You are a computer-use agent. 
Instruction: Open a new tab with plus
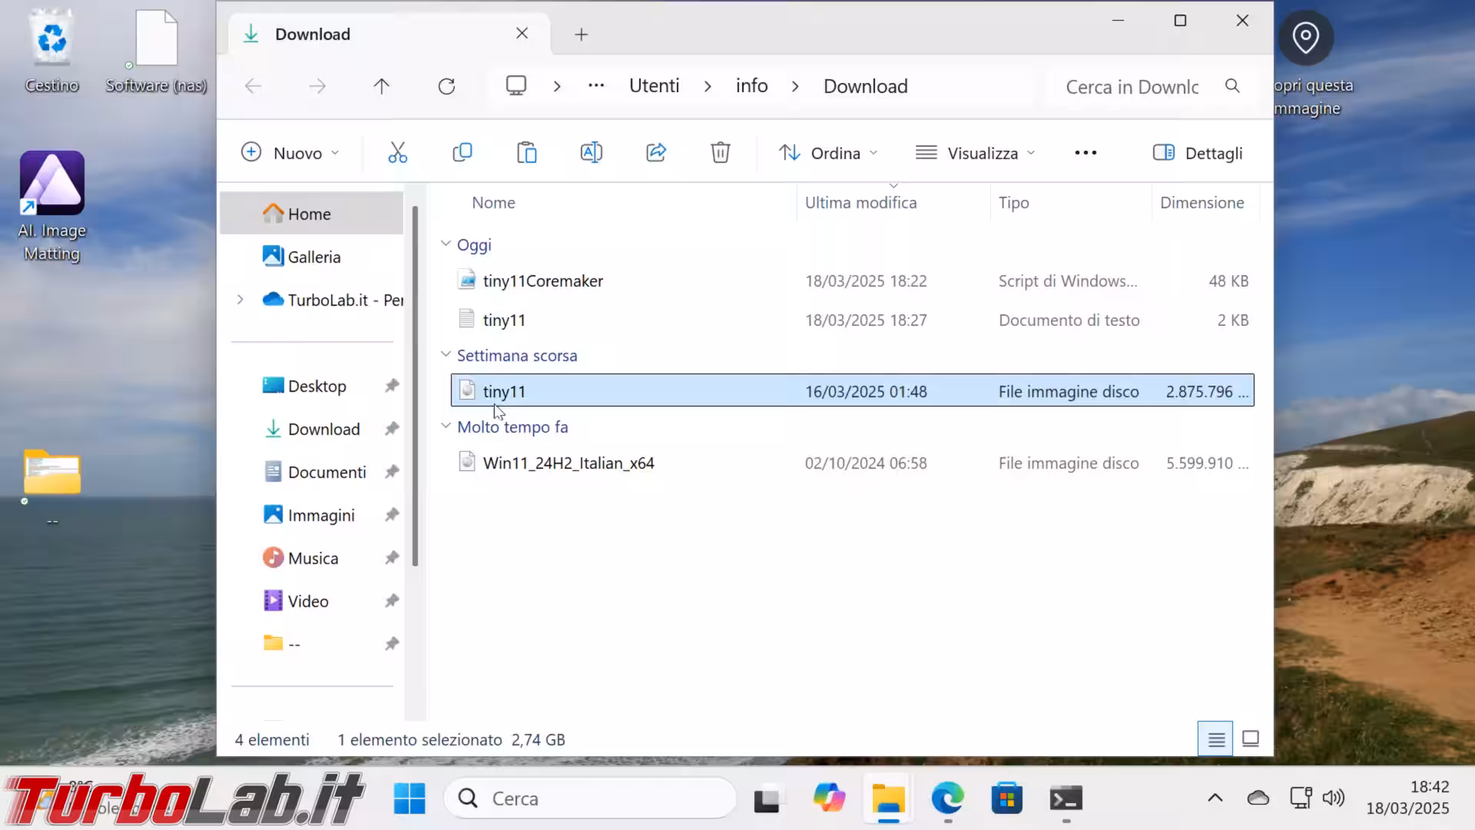pos(582,35)
